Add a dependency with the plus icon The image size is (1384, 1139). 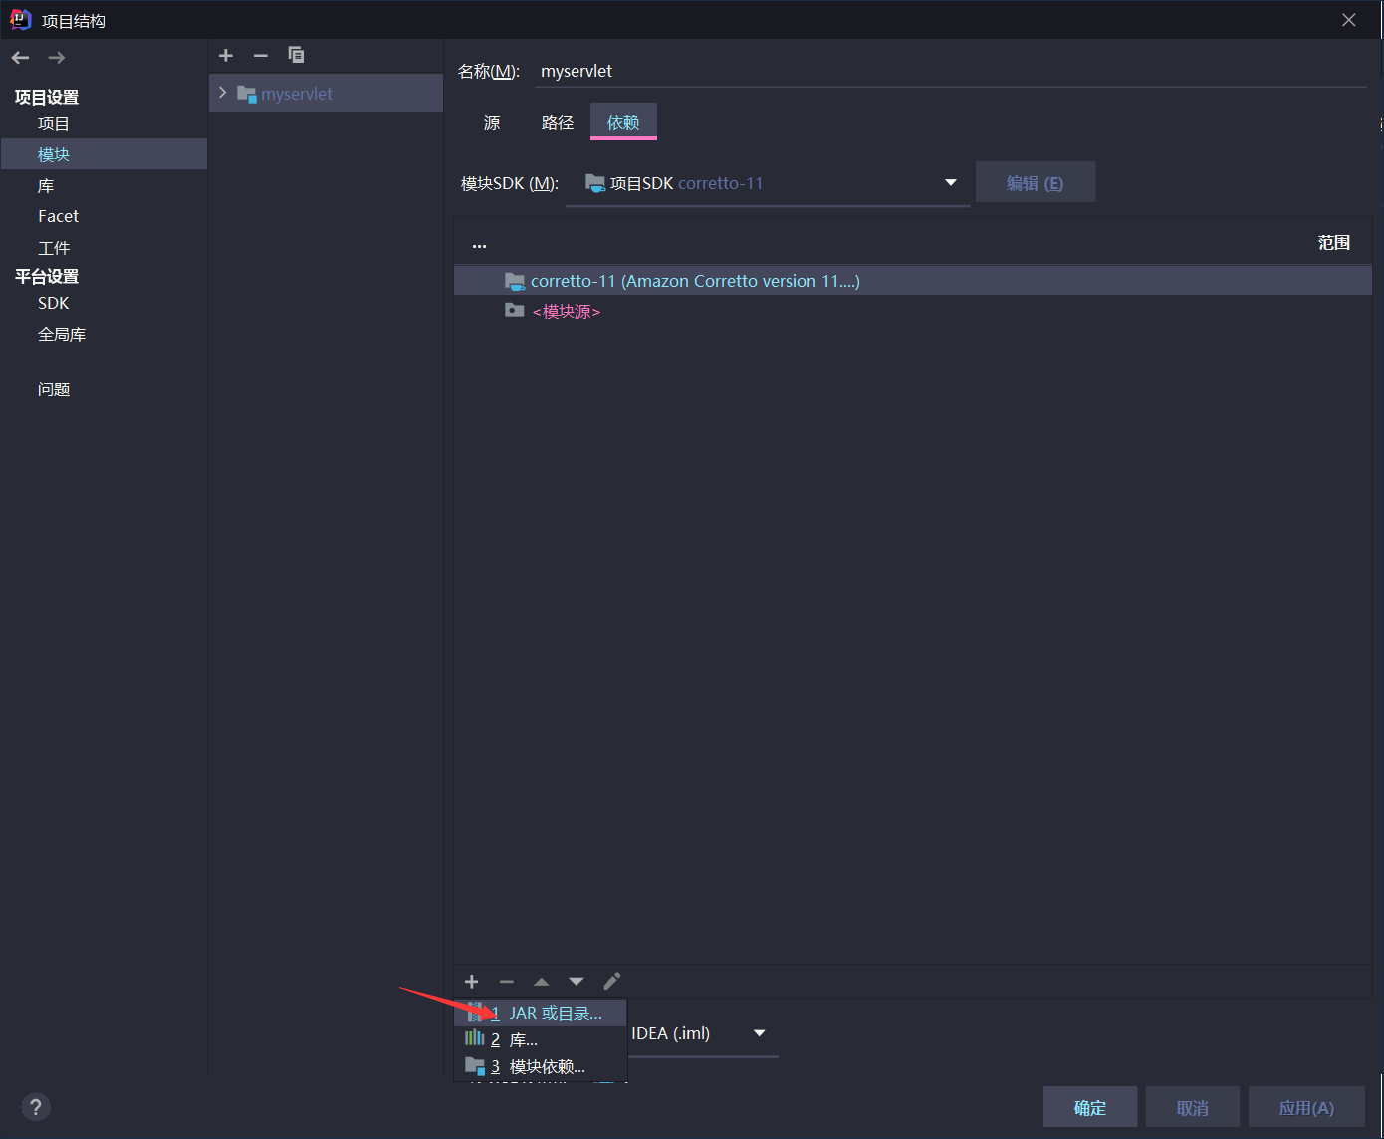point(472,982)
